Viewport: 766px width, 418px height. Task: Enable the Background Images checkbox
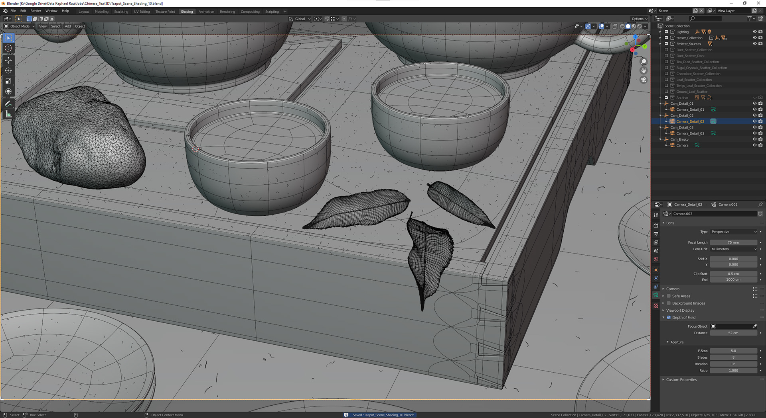click(x=669, y=303)
